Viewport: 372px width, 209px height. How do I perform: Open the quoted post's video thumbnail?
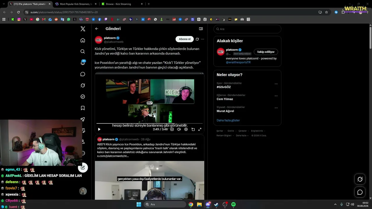point(149,180)
